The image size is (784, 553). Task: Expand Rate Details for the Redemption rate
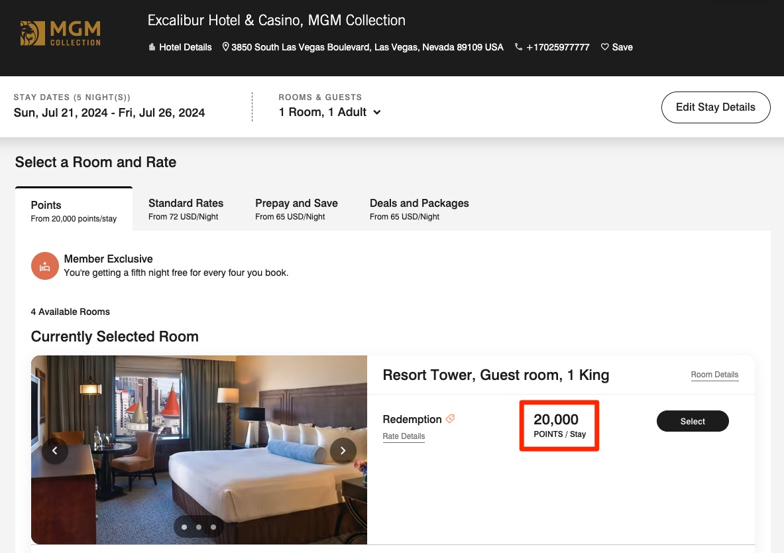(404, 436)
